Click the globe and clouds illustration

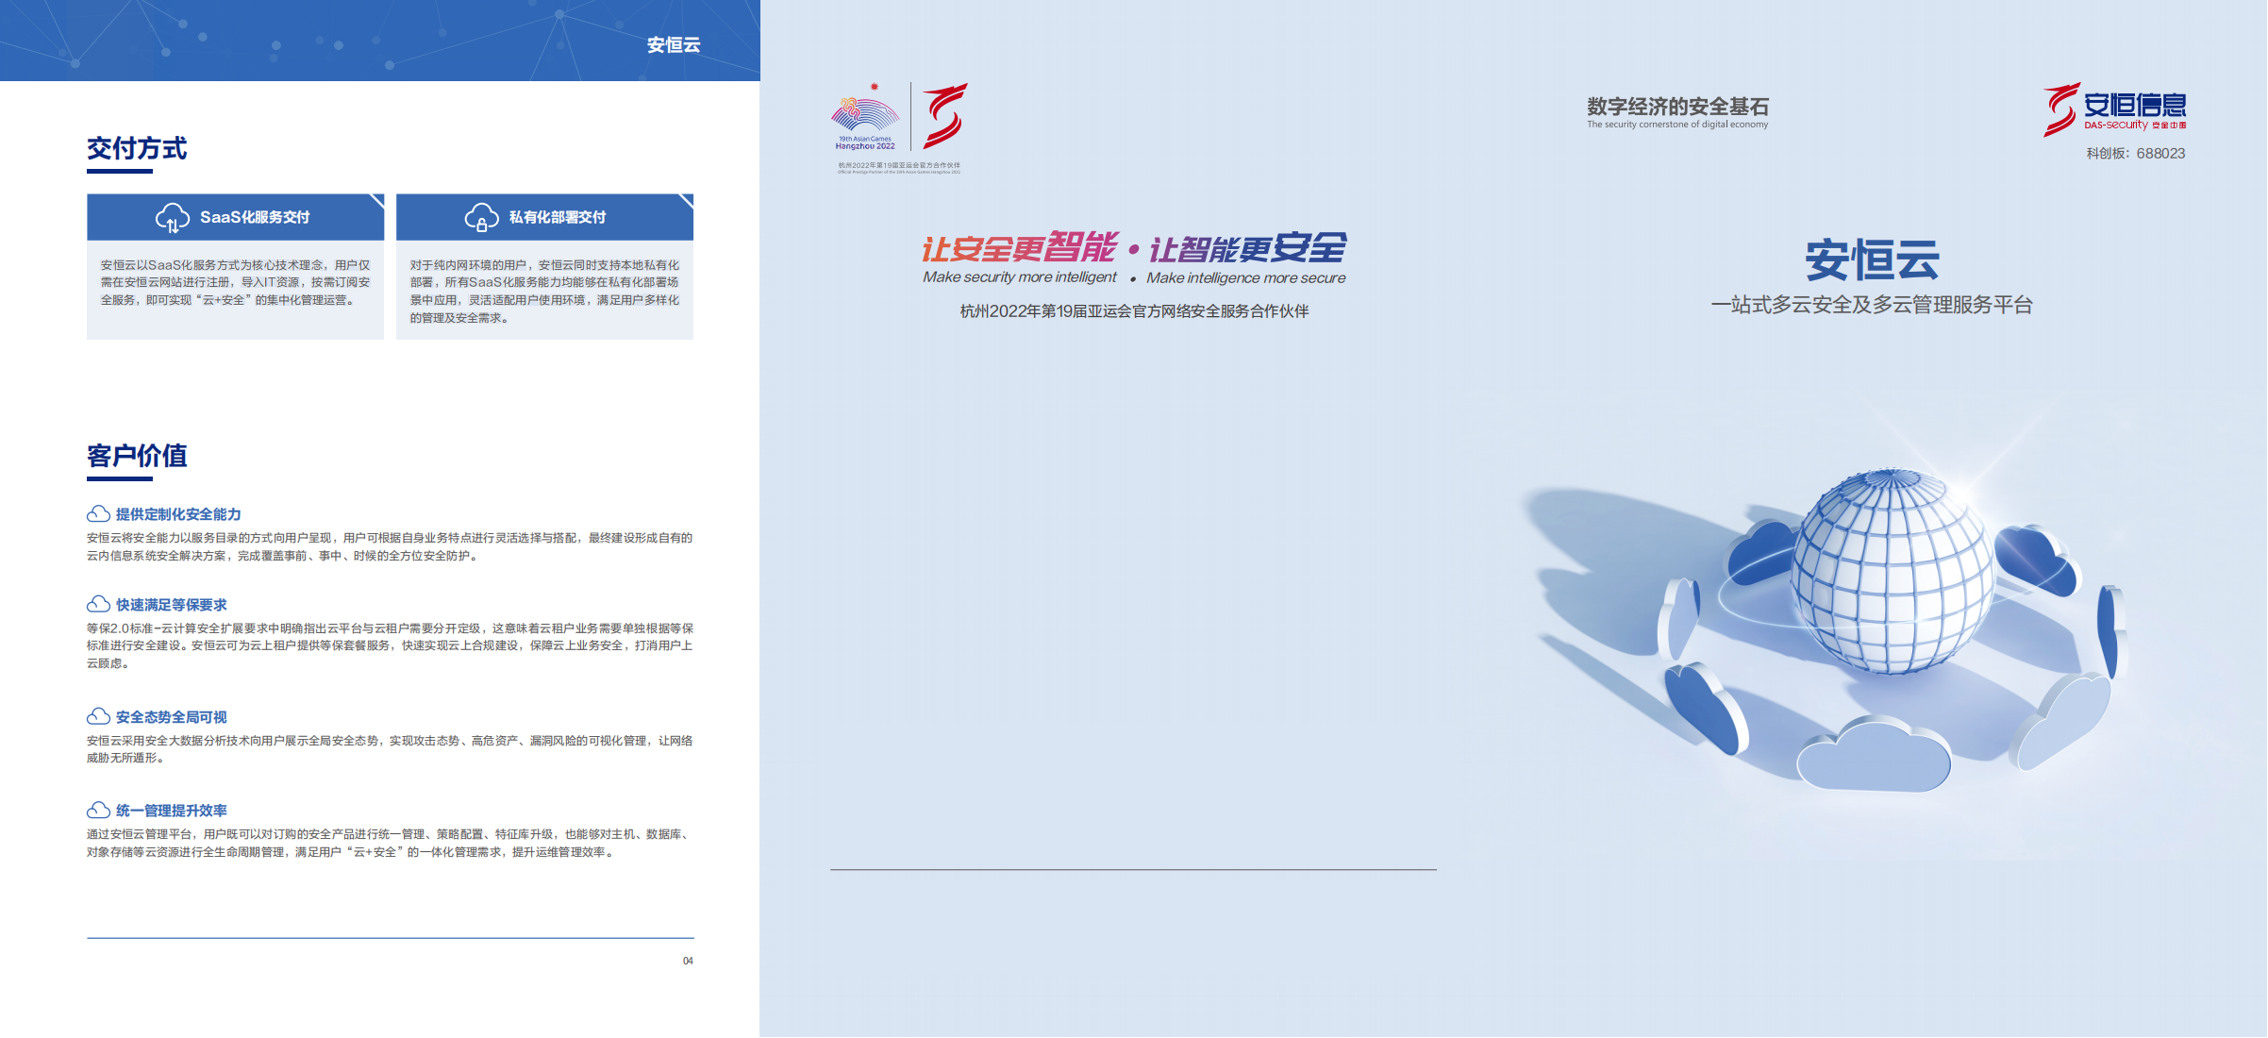click(x=1826, y=604)
